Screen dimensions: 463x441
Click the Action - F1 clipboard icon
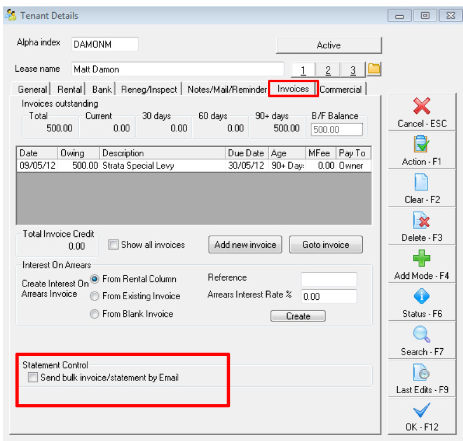pos(422,143)
